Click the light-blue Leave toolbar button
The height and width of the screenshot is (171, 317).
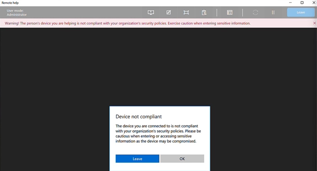pos(301,12)
